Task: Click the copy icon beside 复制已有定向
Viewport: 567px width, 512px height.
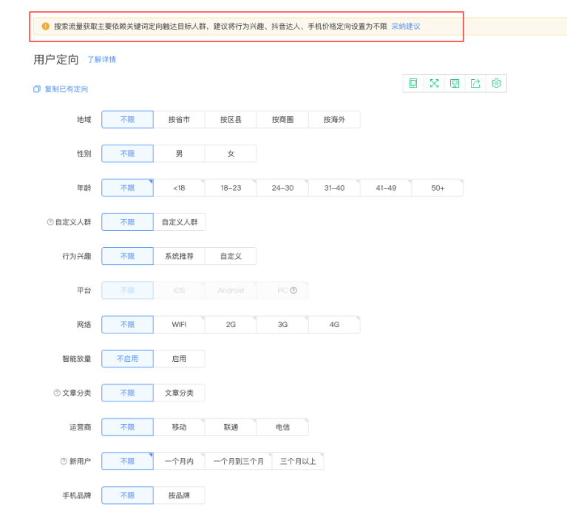Action: point(37,89)
